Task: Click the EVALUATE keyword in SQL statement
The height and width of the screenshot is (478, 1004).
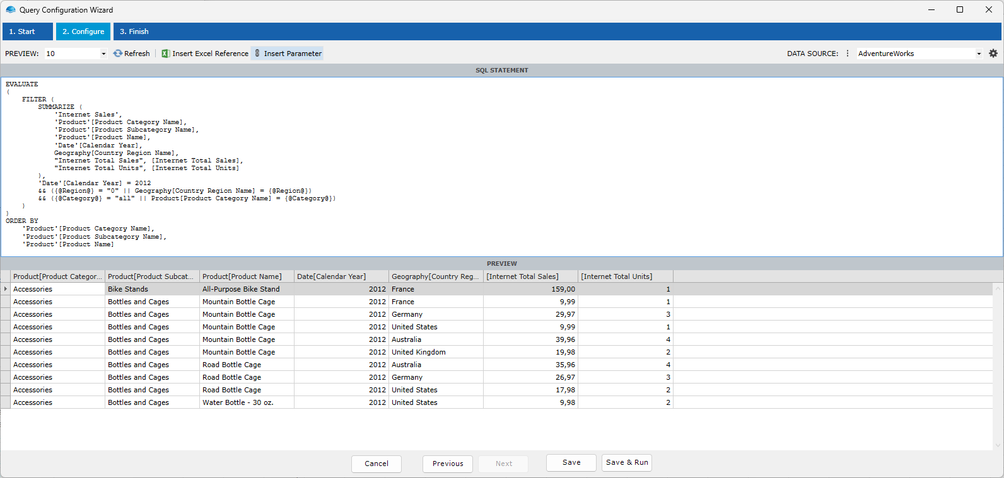Action: tap(22, 84)
